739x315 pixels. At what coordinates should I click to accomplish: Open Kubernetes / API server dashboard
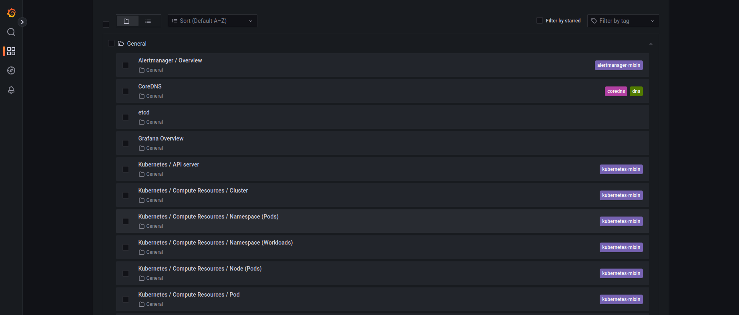coord(169,165)
